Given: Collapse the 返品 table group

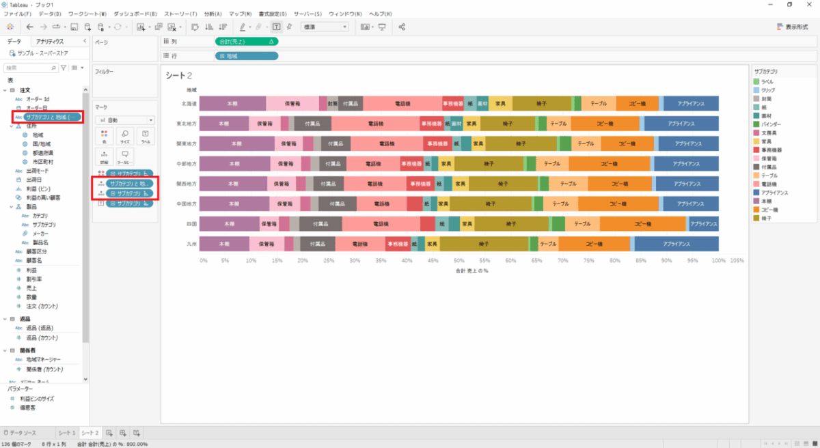Looking at the screenshot, I should click(x=5, y=319).
